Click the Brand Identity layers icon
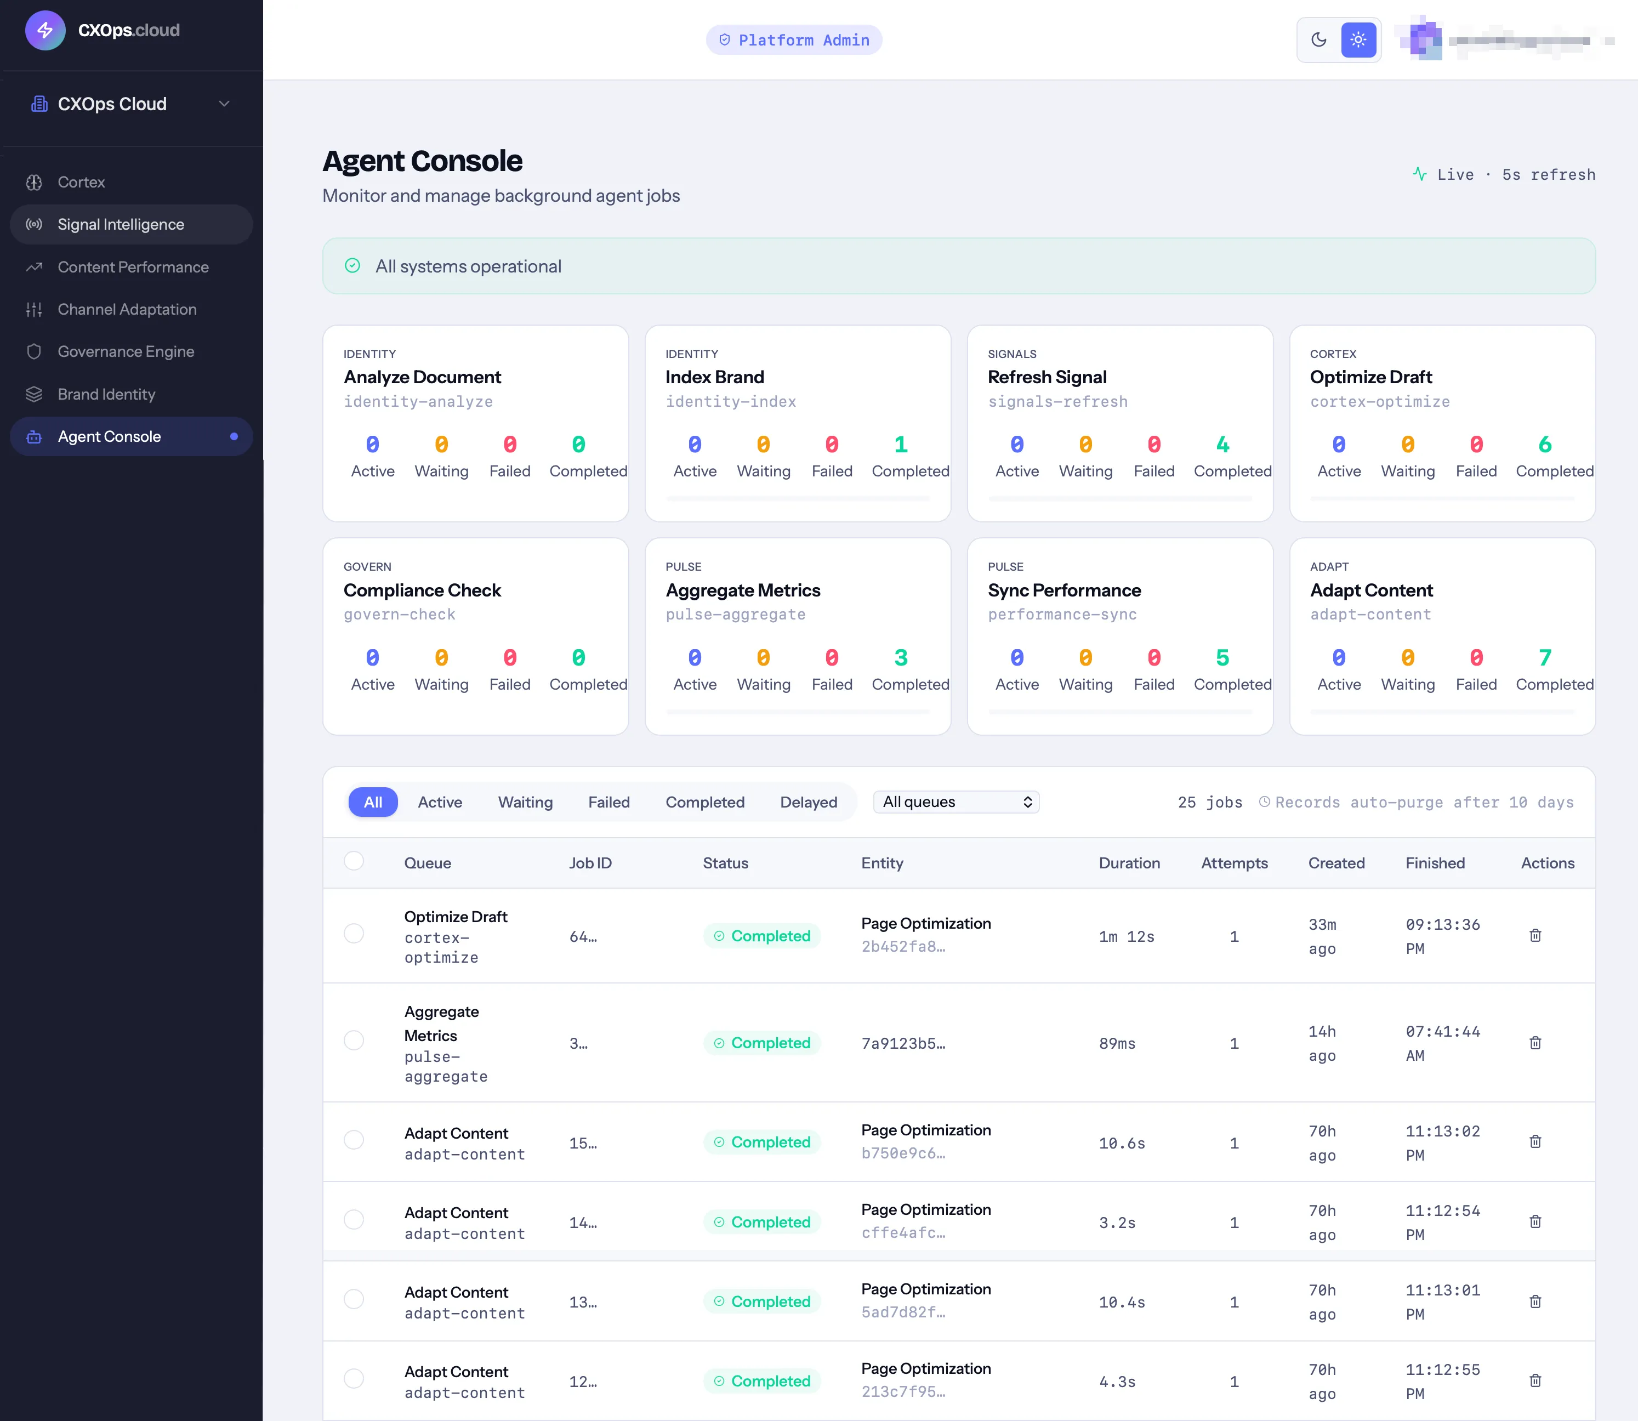 34,394
